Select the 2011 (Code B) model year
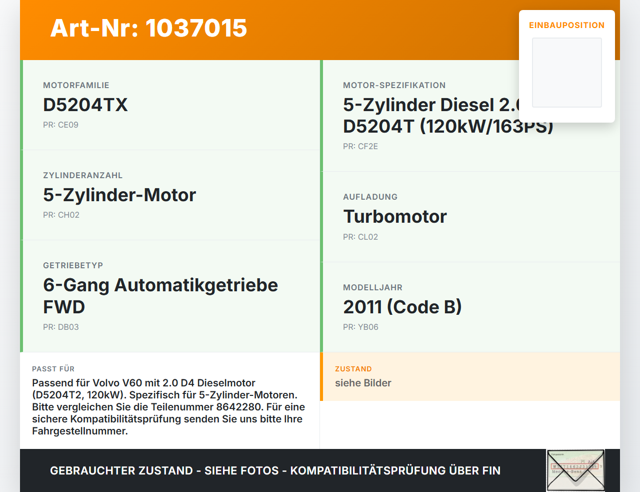The width and height of the screenshot is (640, 492). tap(402, 307)
